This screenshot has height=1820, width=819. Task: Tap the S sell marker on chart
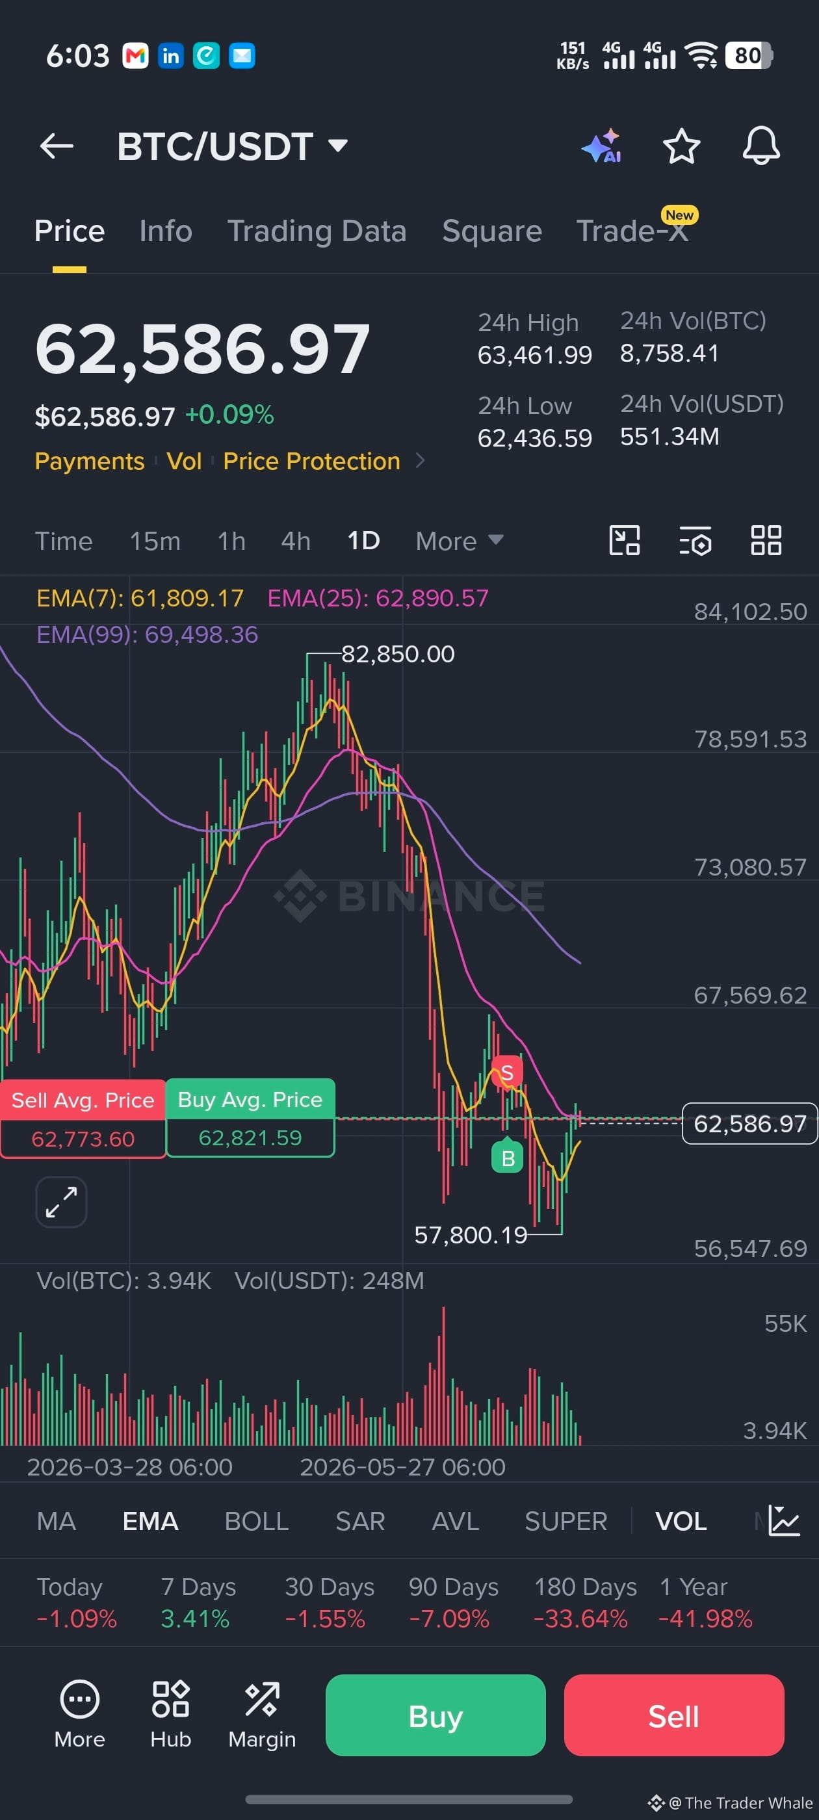click(x=508, y=1072)
